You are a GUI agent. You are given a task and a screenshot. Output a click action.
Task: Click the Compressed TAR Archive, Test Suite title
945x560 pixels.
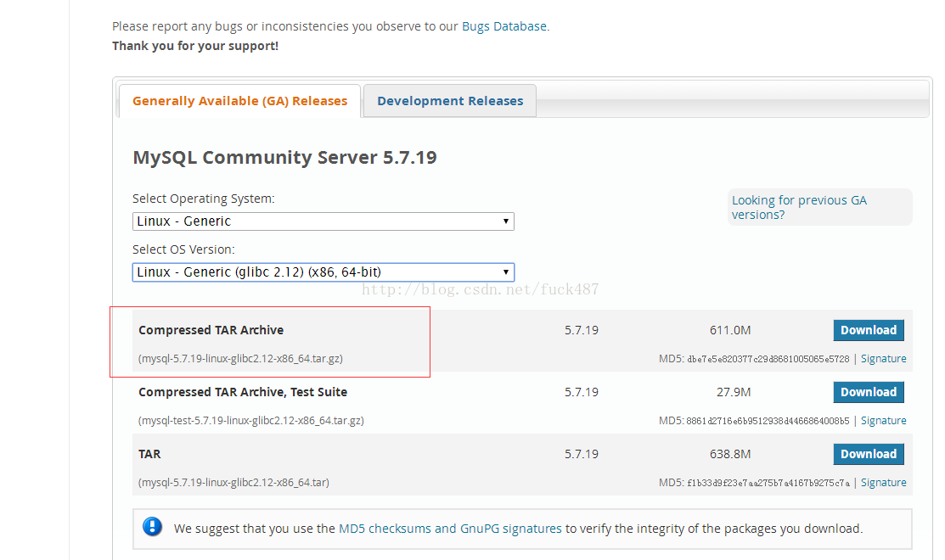pyautogui.click(x=243, y=392)
